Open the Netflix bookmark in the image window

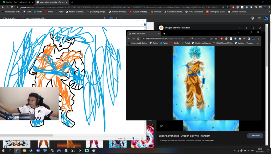pyautogui.click(x=175, y=43)
